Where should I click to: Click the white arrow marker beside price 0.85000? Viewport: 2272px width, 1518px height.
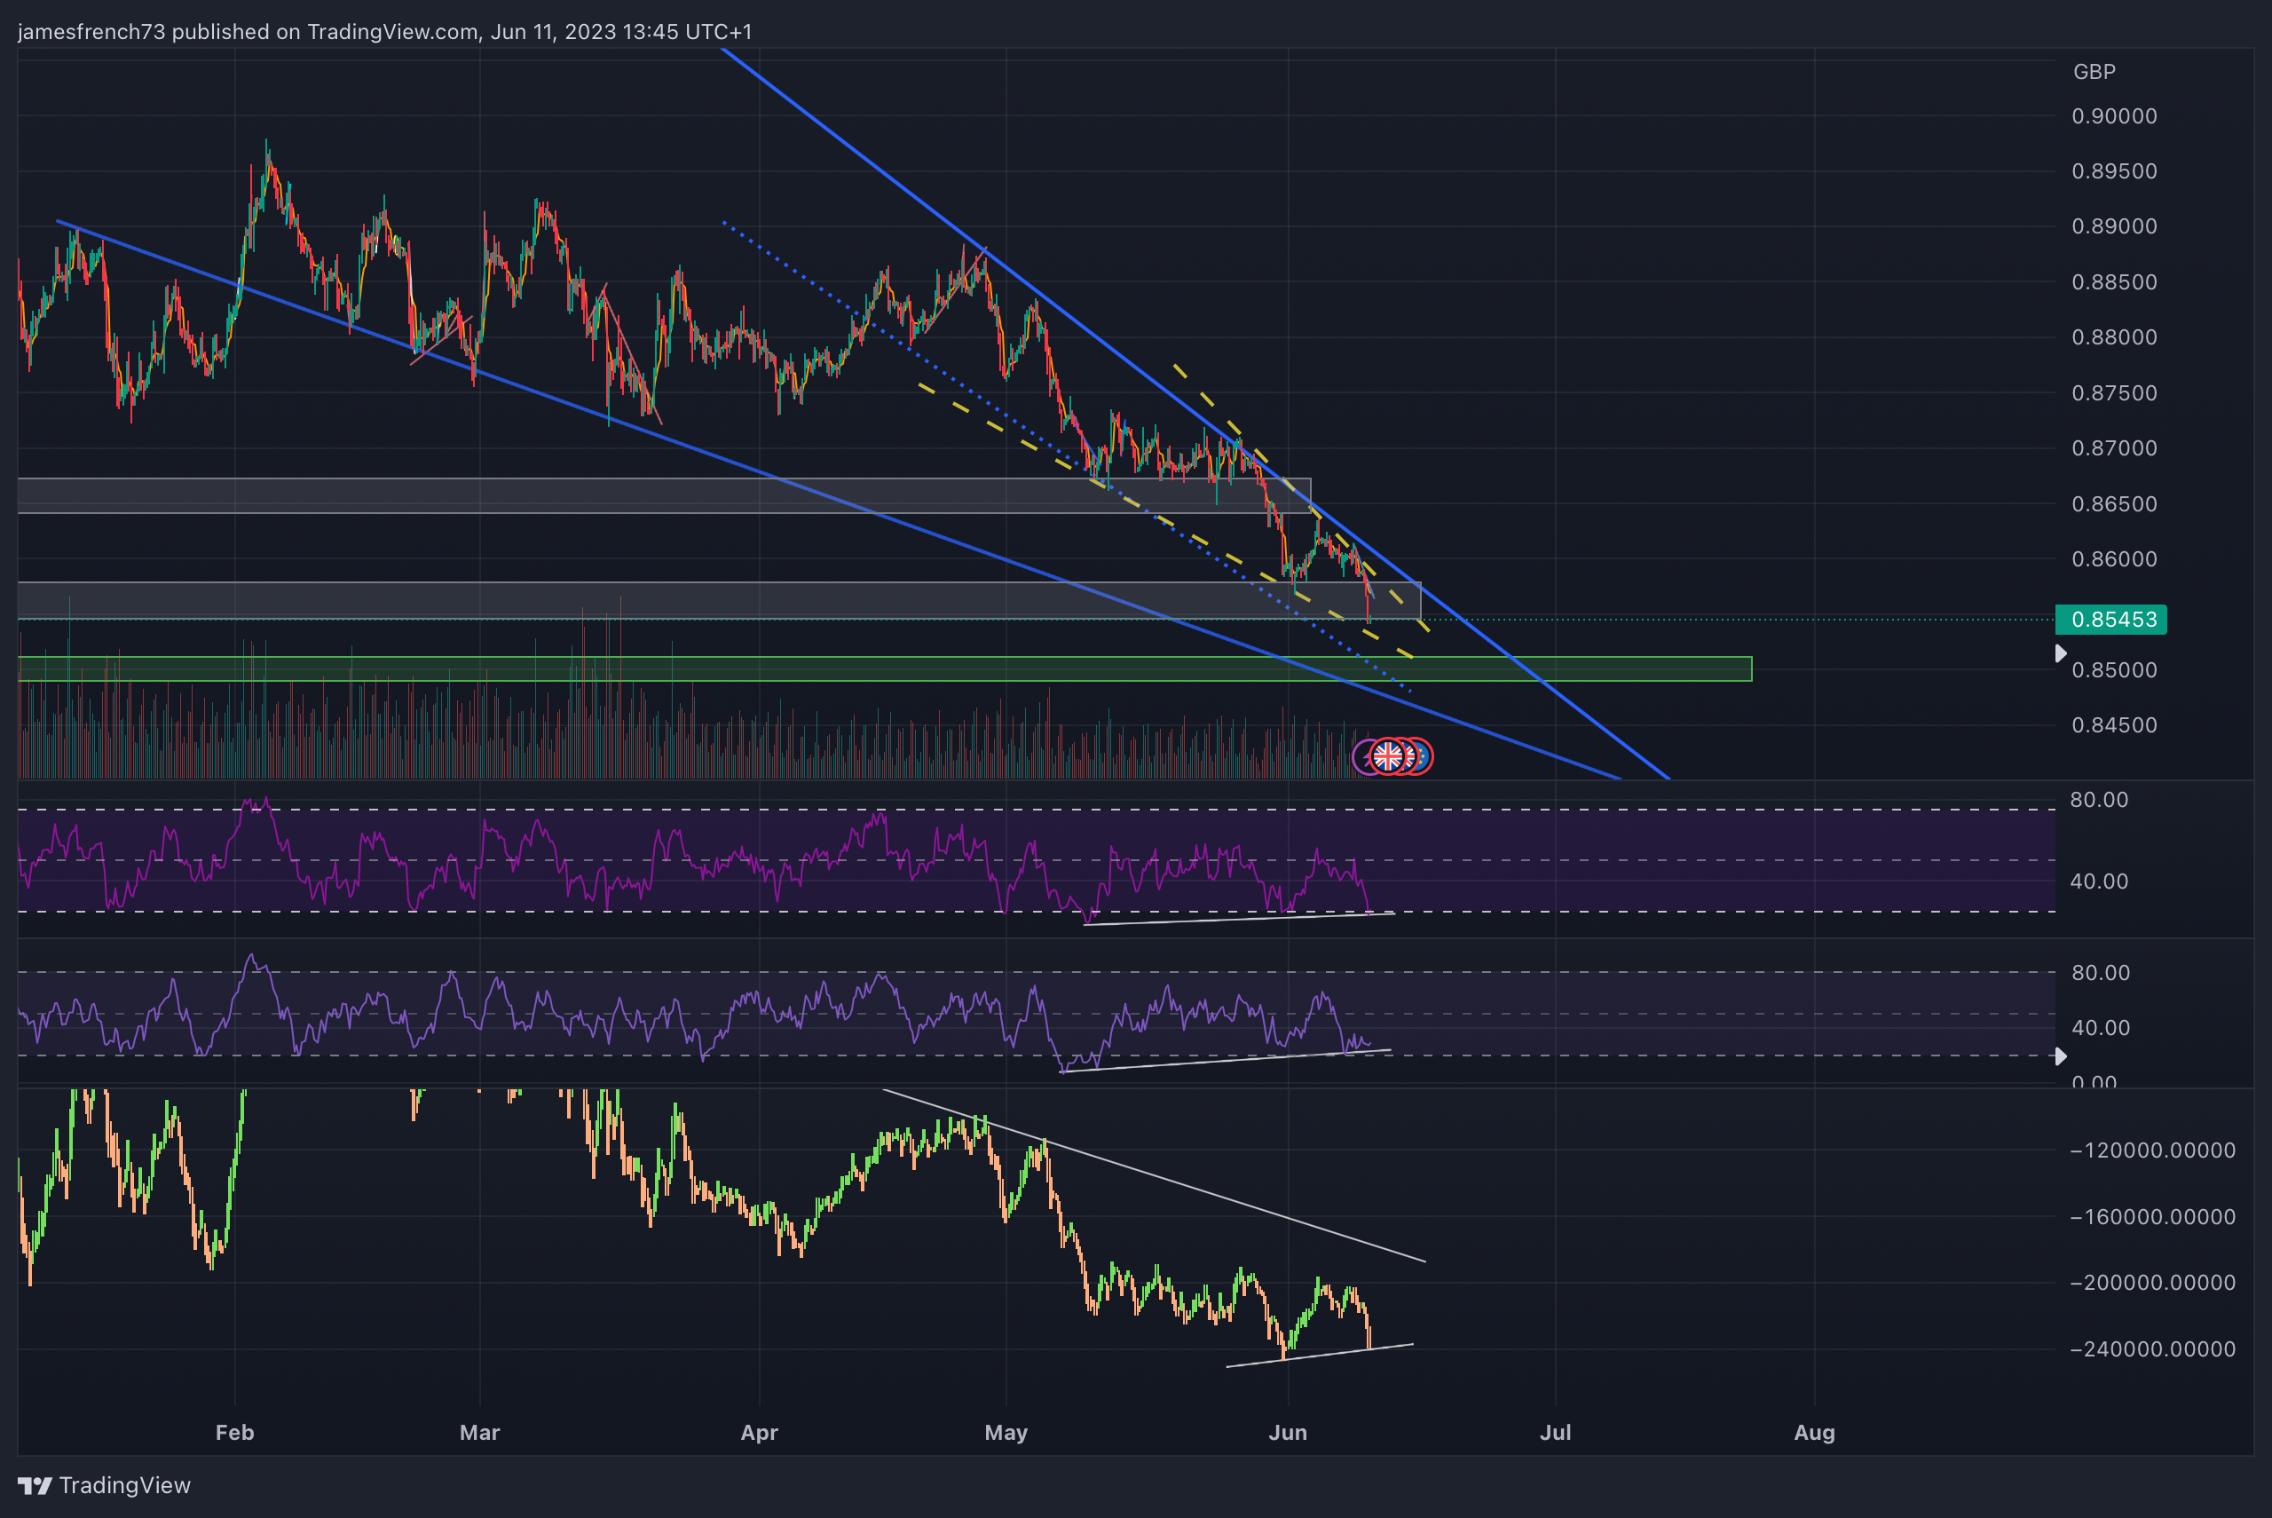[2060, 653]
